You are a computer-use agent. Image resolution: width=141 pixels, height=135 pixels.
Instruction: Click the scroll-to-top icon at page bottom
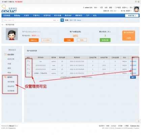click(x=139, y=121)
